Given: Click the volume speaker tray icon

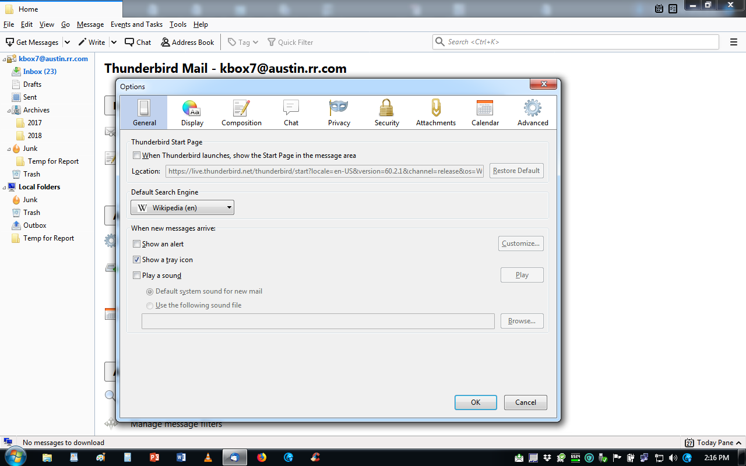Looking at the screenshot, I should 673,458.
